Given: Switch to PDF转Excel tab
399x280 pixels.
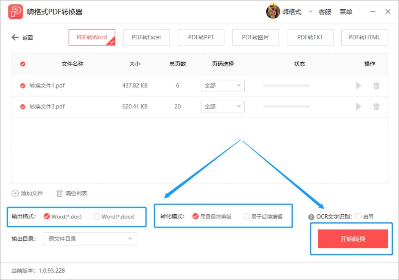Looking at the screenshot, I should [x=147, y=37].
